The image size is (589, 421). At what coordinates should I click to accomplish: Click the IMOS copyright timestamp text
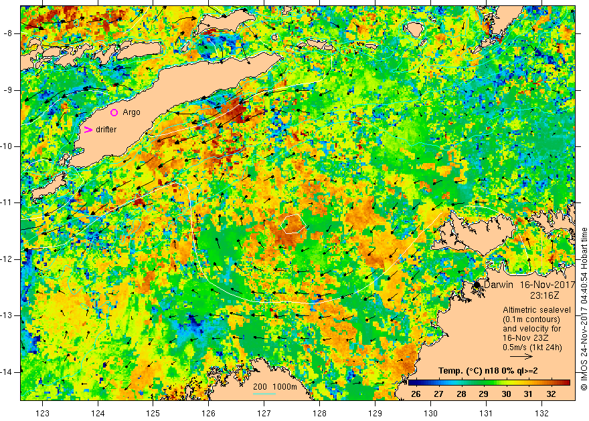584,309
